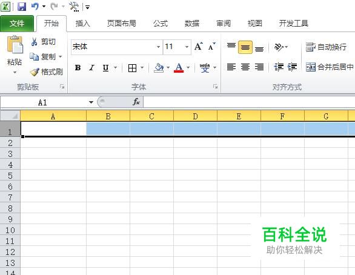Click the fx Insert Function icon
355x275 pixels.
(x=136, y=102)
